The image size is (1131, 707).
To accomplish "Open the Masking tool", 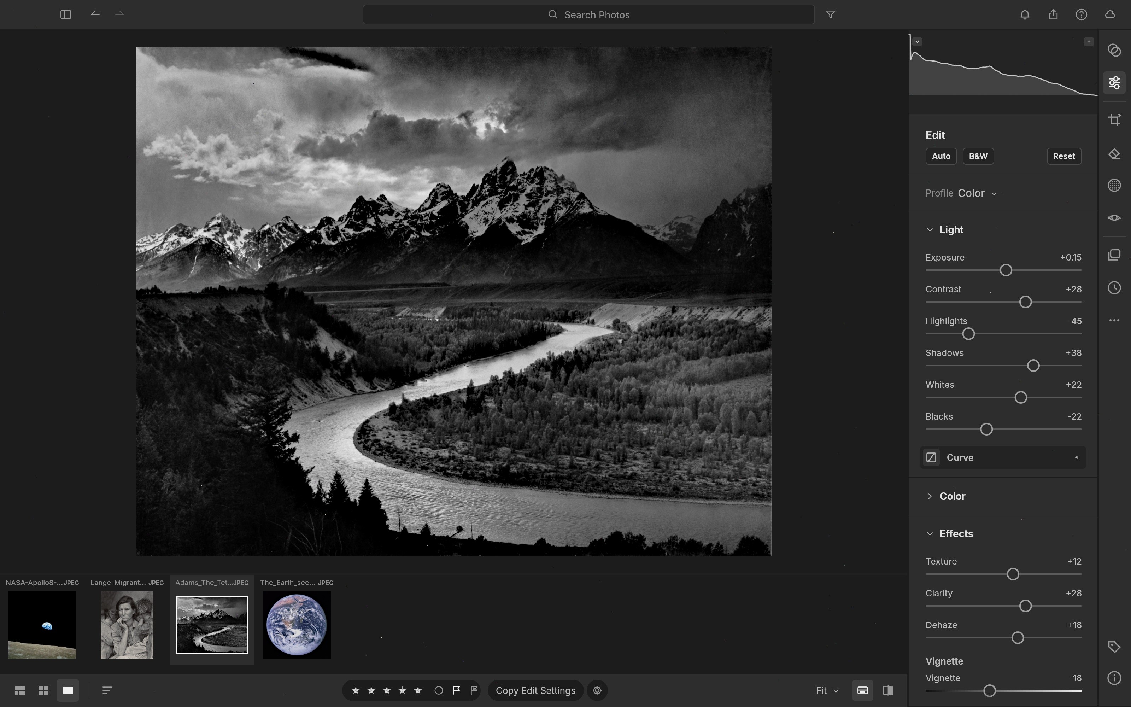I will [1114, 185].
